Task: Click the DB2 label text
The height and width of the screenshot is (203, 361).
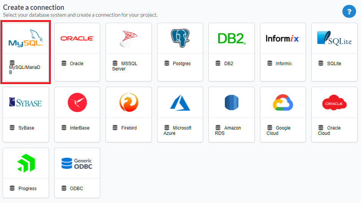Action: click(x=229, y=64)
